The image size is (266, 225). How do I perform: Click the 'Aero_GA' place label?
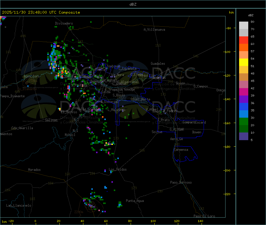point(177,139)
